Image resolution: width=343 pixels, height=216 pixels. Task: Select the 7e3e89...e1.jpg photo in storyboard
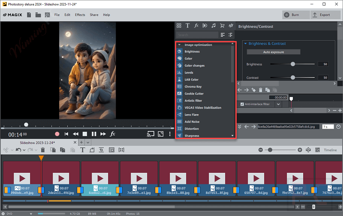(x=139, y=178)
